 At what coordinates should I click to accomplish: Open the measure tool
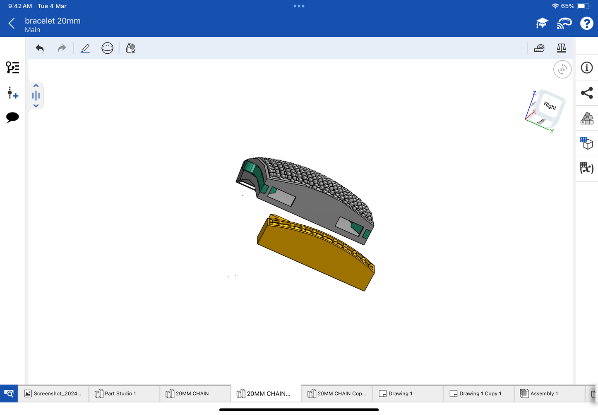[x=539, y=48]
